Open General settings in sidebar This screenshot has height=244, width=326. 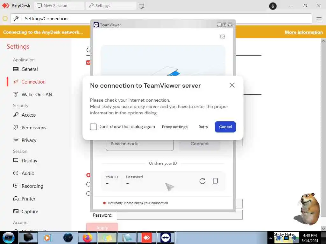30,69
